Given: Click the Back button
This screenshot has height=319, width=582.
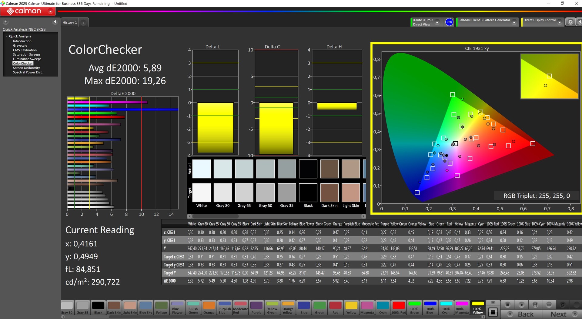Looking at the screenshot, I should (521, 314).
